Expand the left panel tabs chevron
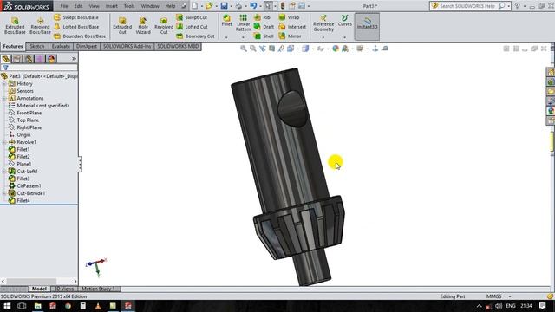 [x=74, y=59]
